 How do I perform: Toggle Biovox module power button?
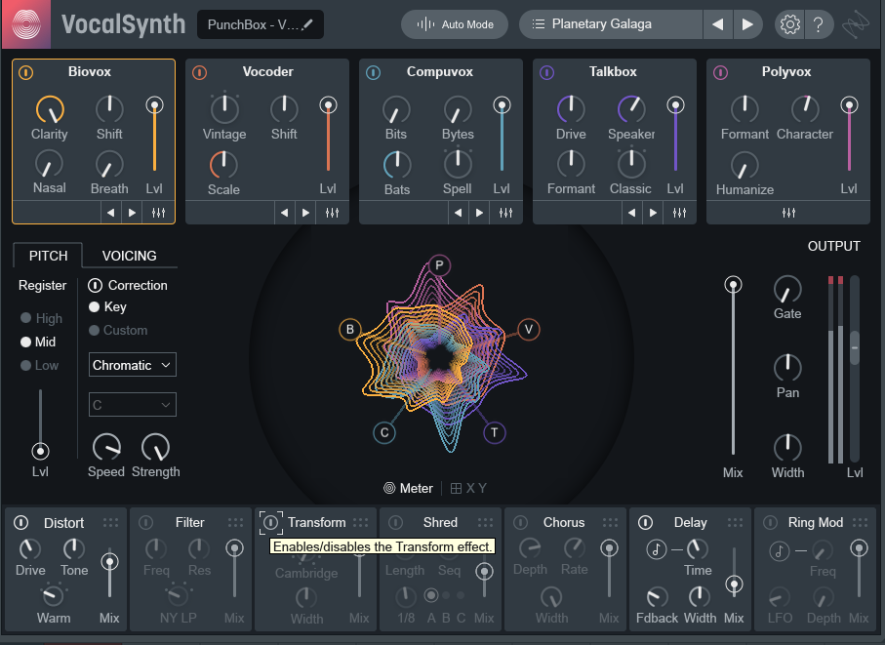[x=26, y=72]
